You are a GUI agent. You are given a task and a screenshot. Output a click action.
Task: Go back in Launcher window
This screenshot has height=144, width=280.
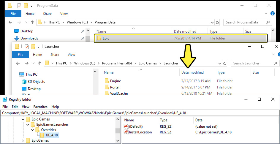point(18,63)
